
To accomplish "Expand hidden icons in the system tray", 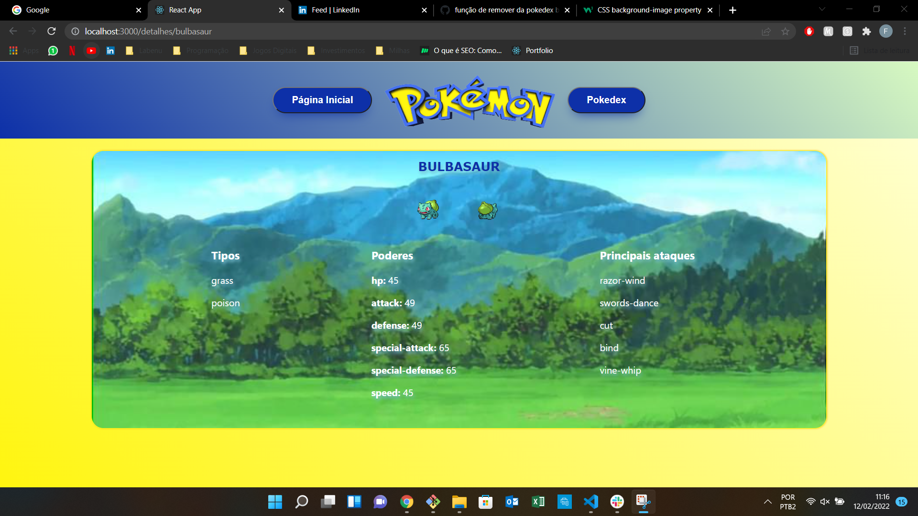I will tap(768, 502).
